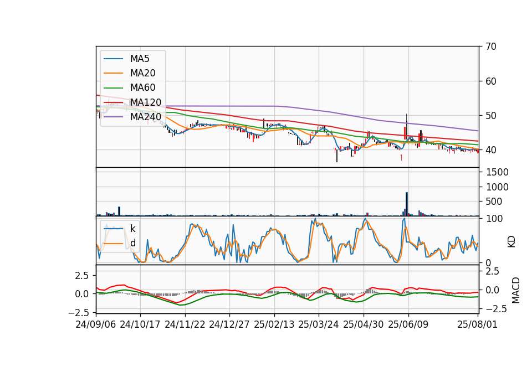The width and height of the screenshot is (532, 382).
Task: Click the 25/06/09 date axis label
Action: click(408, 324)
